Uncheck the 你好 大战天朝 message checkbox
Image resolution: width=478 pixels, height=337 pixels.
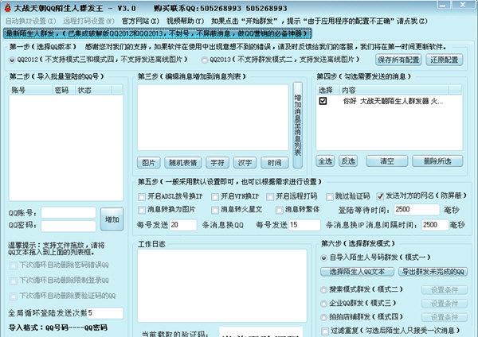coord(323,101)
